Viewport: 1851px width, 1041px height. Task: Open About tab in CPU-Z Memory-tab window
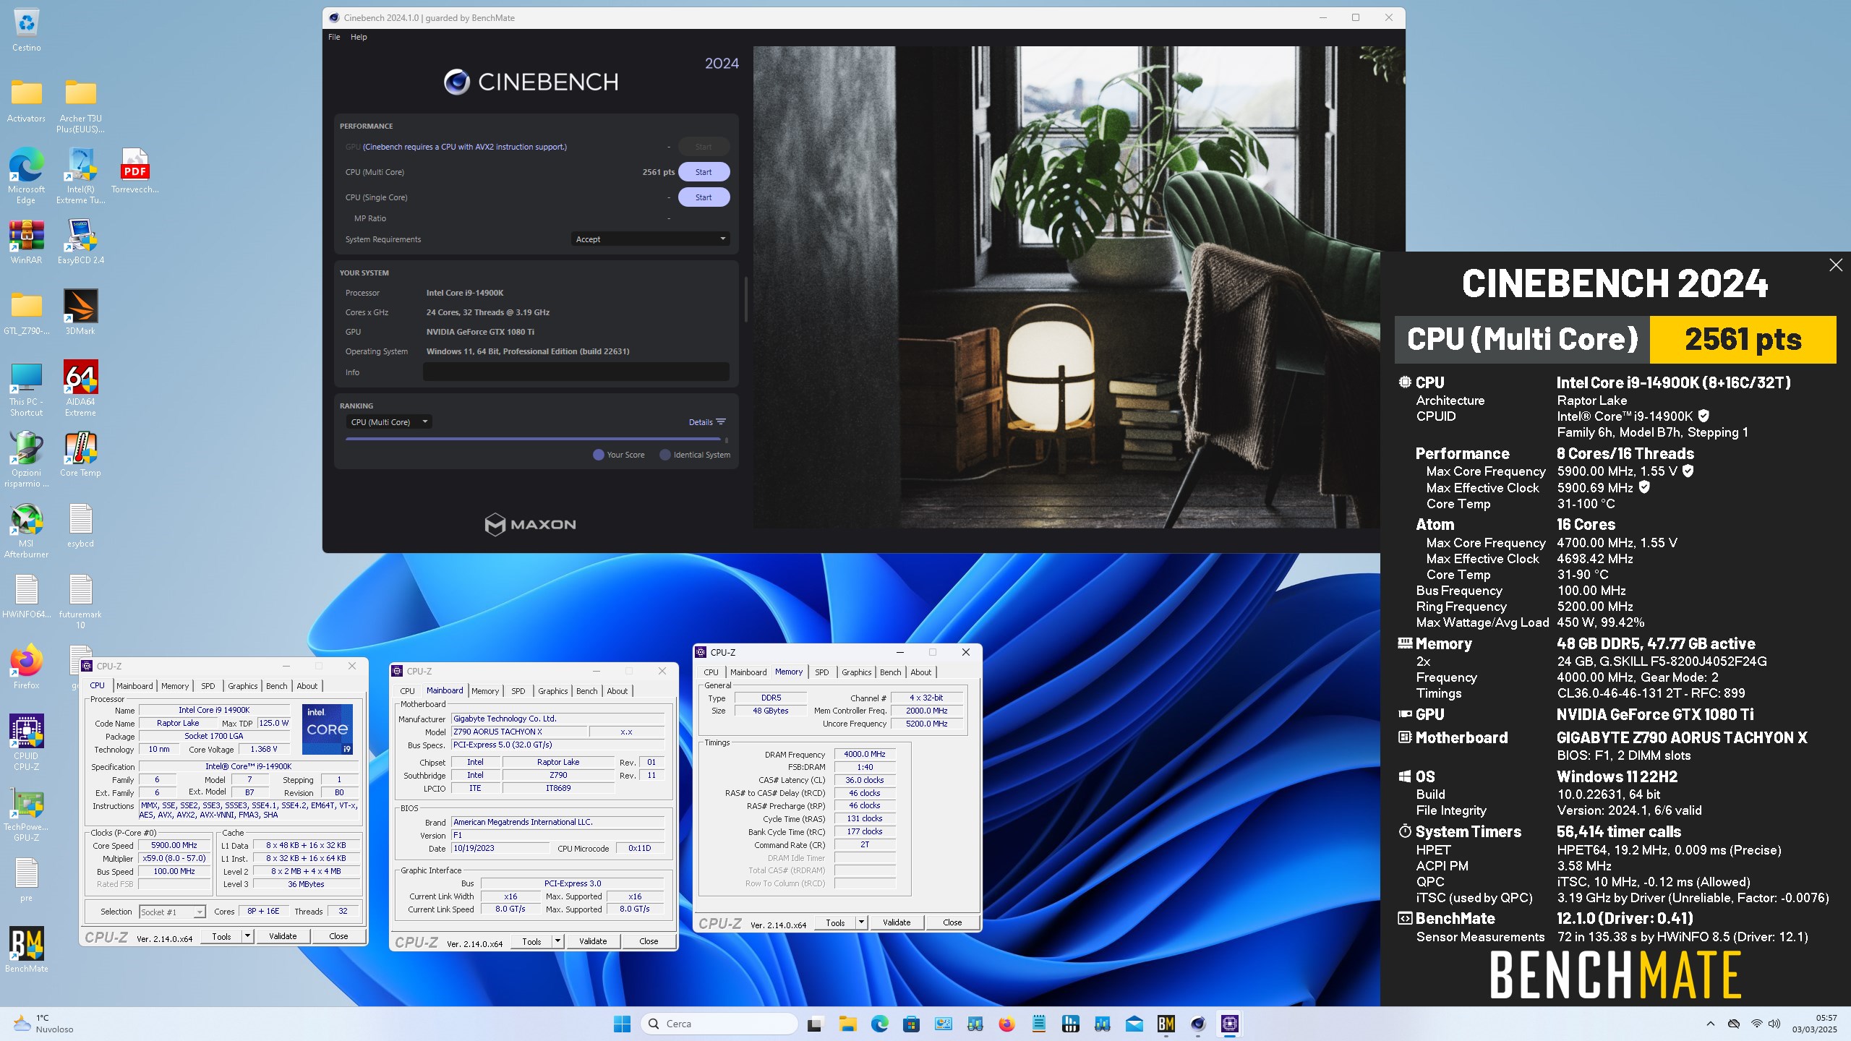click(x=920, y=672)
